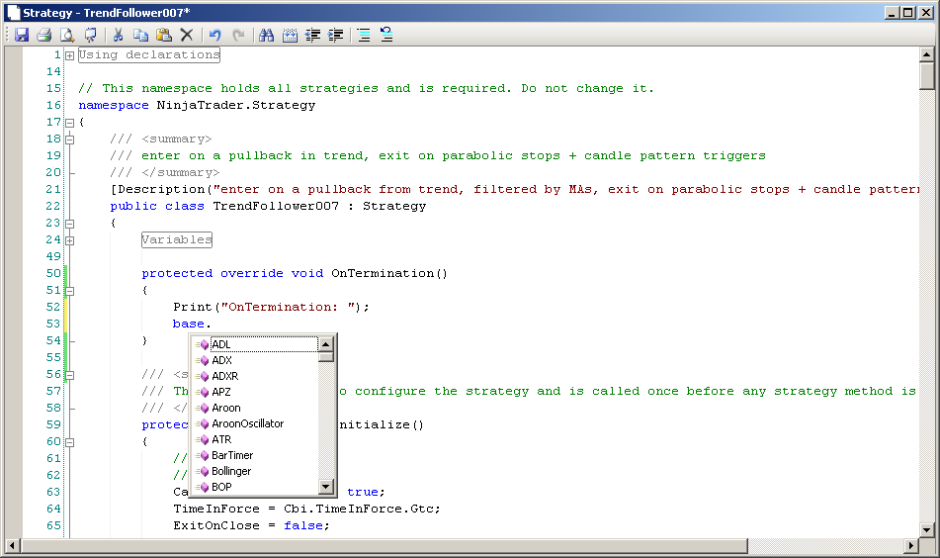Select Aroon in the autocomplete list
Screen dimensions: 940x558
[x=255, y=408]
